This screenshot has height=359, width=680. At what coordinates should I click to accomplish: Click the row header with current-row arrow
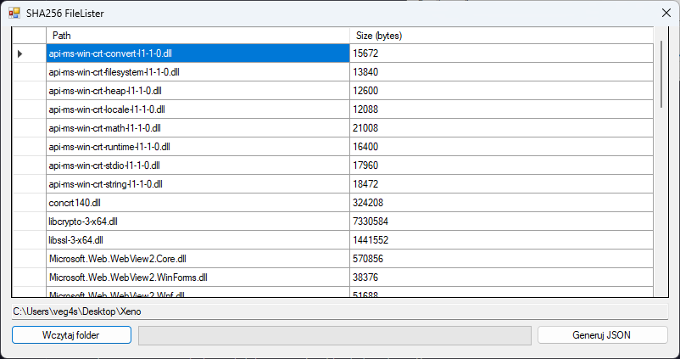tap(29, 53)
